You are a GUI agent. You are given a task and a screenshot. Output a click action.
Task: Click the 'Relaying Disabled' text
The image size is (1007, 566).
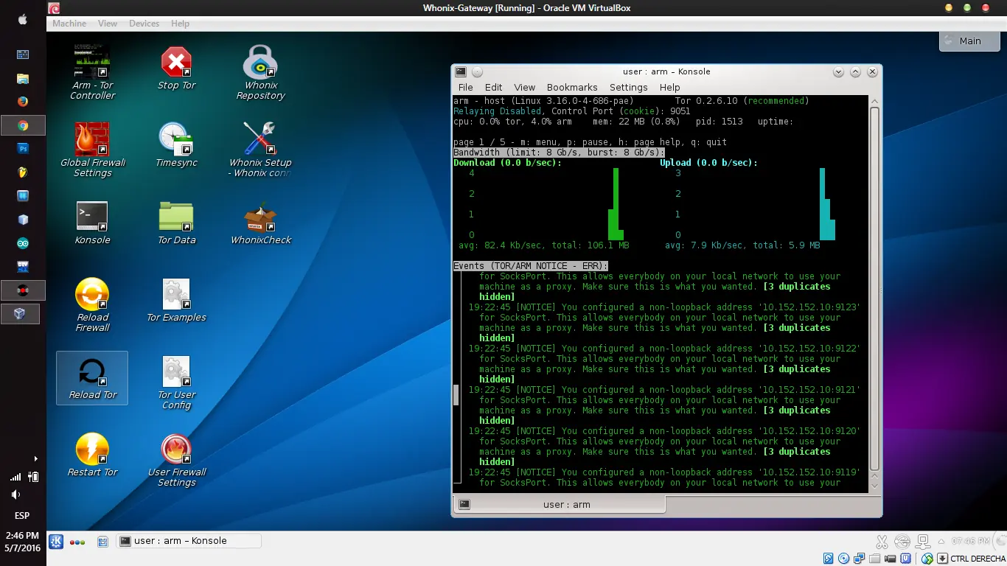tap(498, 111)
